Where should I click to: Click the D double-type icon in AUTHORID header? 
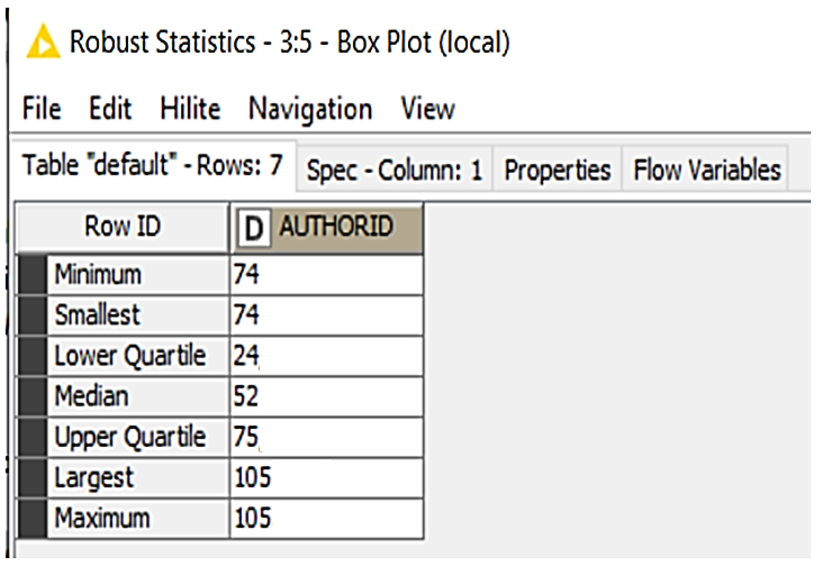click(254, 229)
